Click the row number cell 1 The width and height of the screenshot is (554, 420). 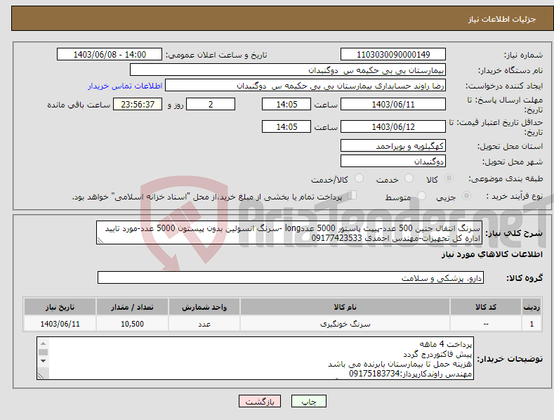[x=532, y=324]
